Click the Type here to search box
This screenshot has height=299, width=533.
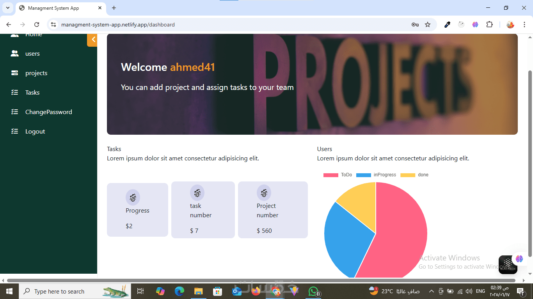click(x=74, y=291)
